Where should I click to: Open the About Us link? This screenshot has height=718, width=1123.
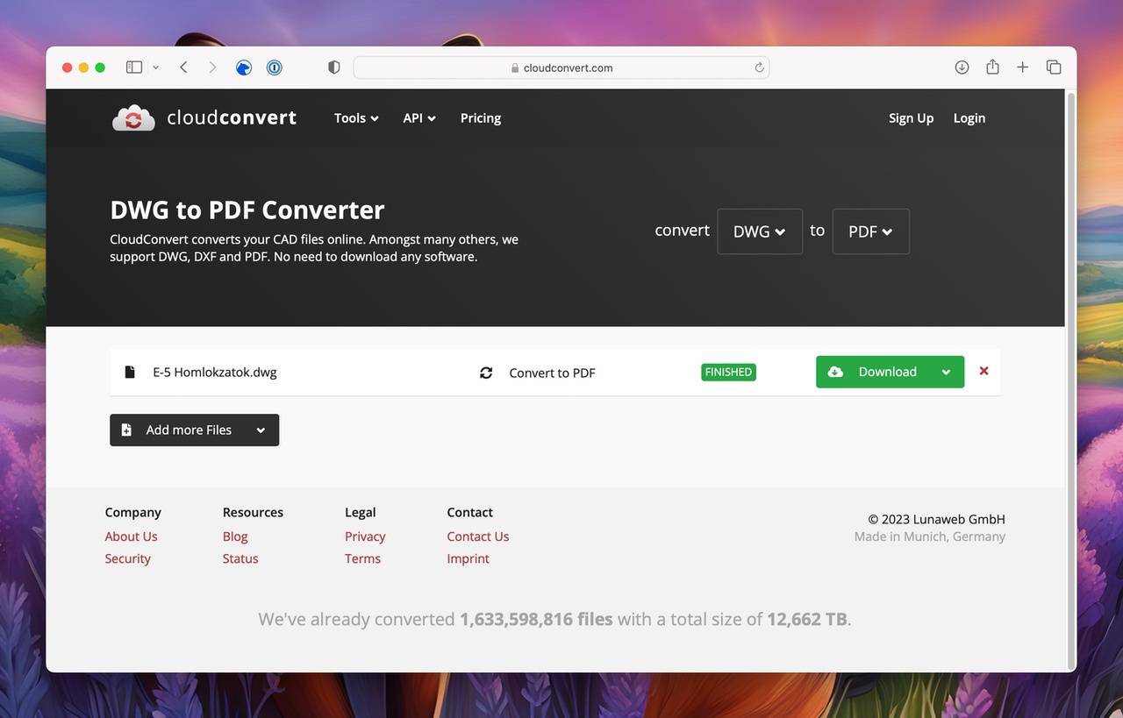(132, 537)
